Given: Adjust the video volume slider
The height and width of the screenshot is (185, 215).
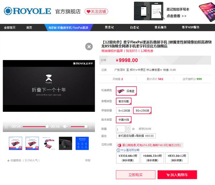Looking at the screenshot, I should tap(79, 127).
